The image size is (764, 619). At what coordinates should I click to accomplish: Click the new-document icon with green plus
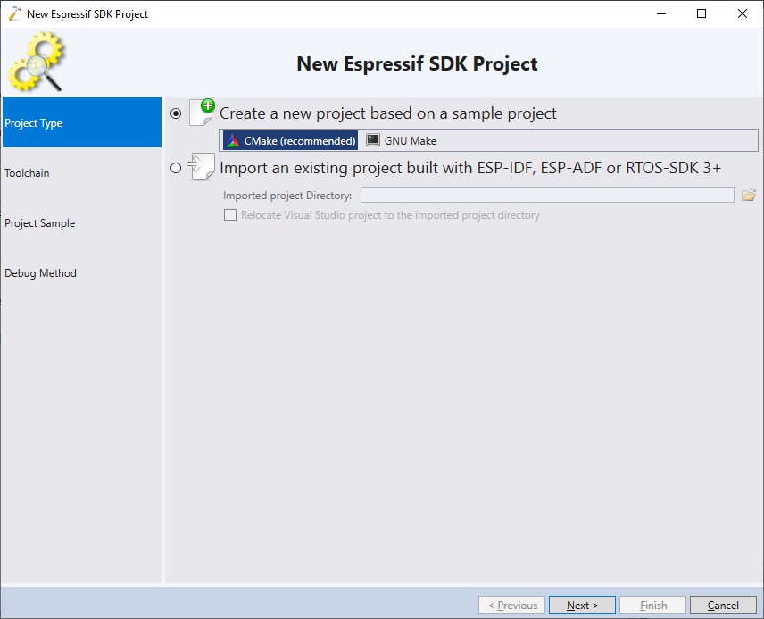tap(203, 112)
